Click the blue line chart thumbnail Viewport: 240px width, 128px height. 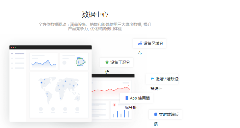[x=44, y=61]
